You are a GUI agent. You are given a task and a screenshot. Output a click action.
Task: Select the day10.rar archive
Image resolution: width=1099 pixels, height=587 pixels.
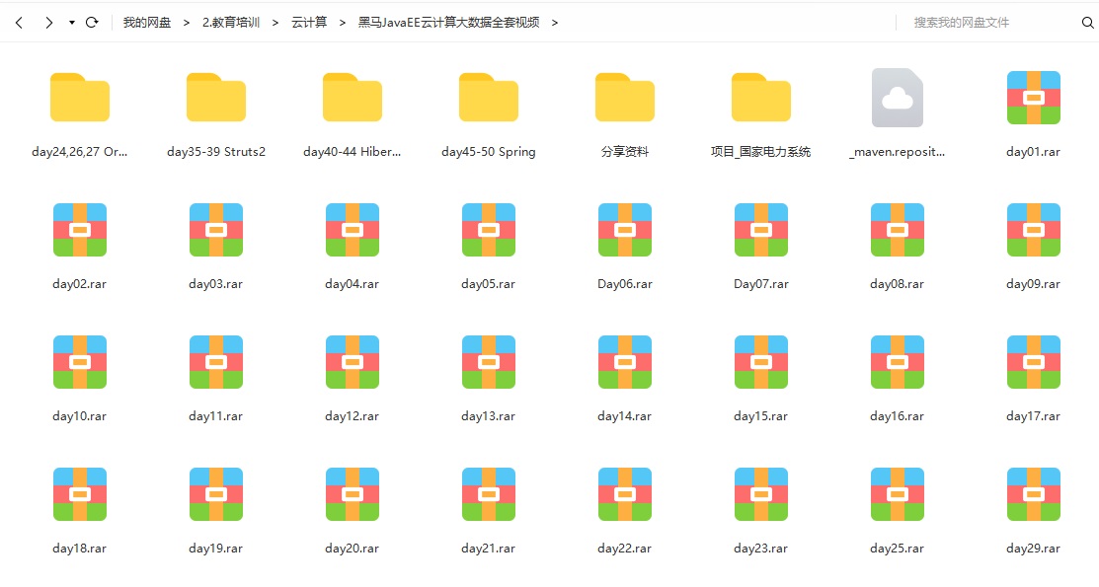click(x=80, y=362)
